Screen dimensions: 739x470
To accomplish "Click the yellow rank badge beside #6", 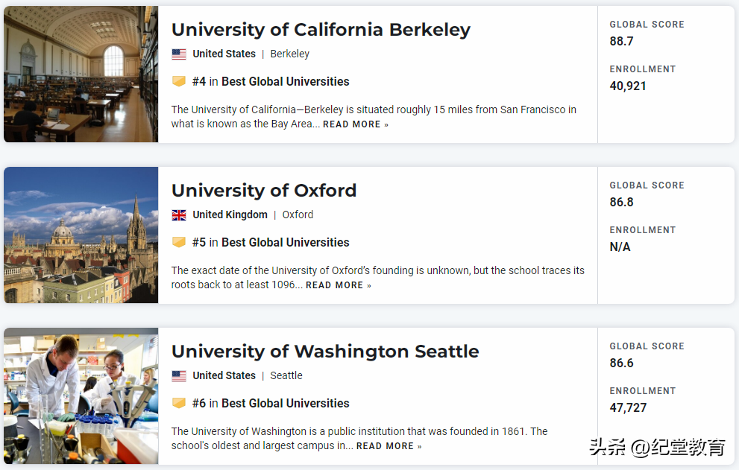I will [x=179, y=403].
